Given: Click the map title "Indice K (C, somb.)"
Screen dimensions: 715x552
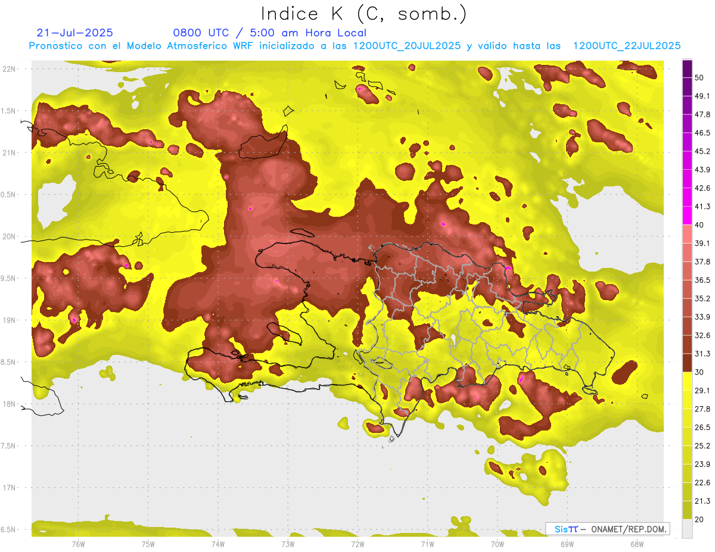Looking at the screenshot, I should (364, 14).
